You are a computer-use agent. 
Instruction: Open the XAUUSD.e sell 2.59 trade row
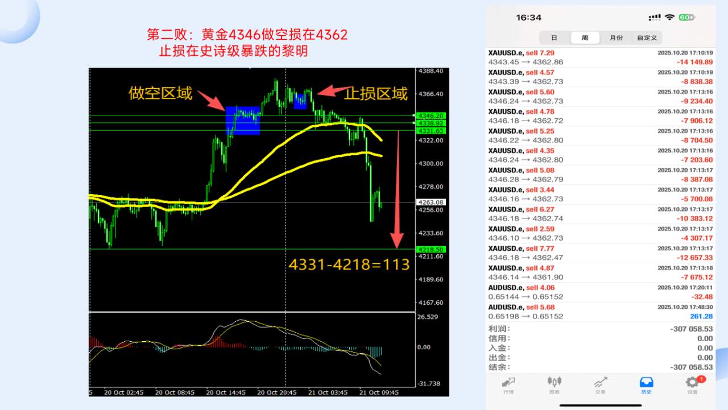[601, 234]
